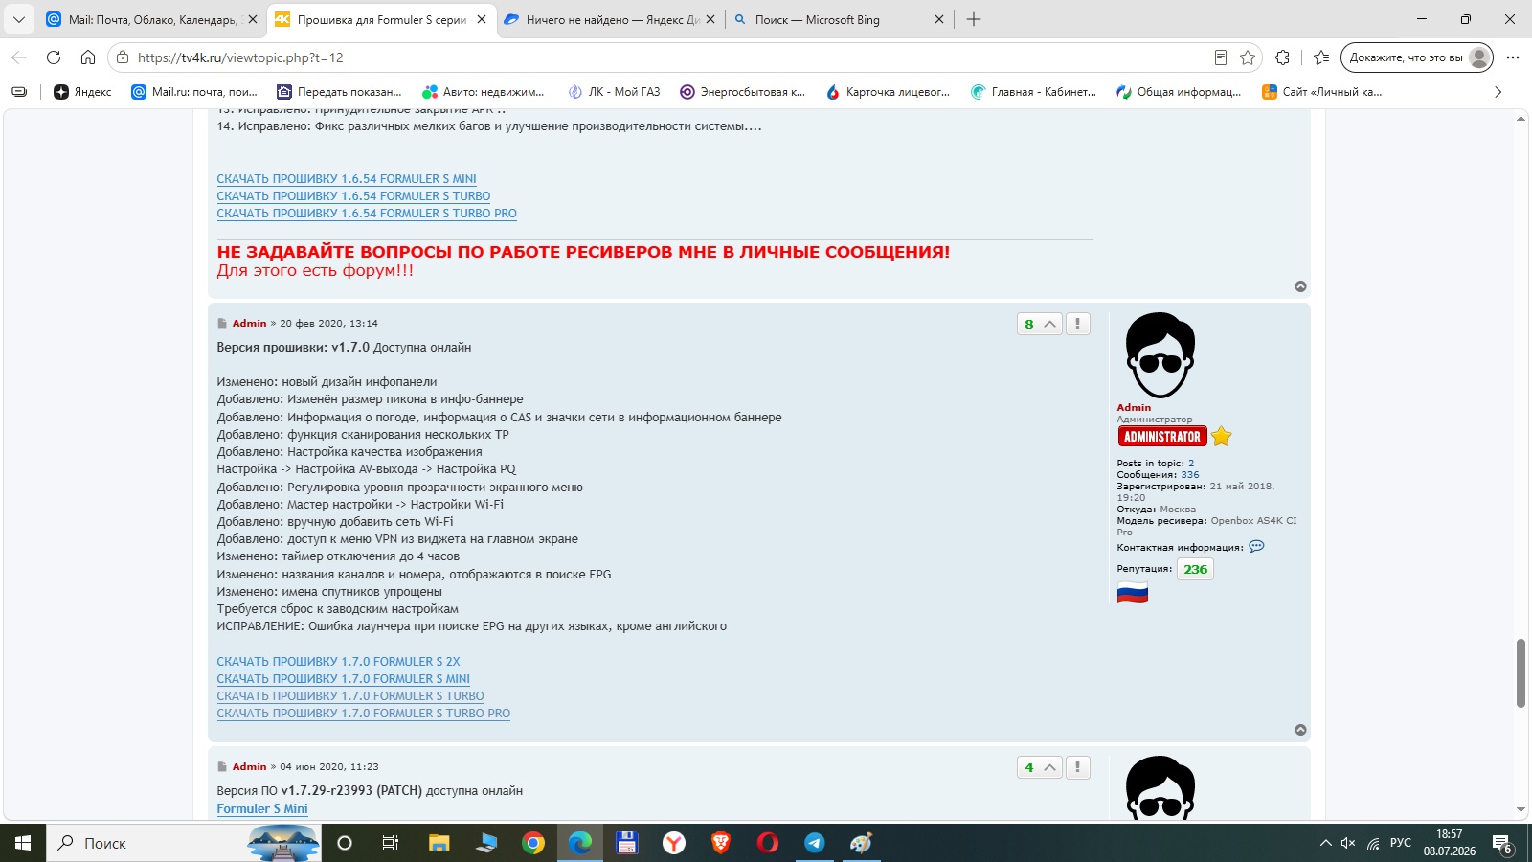Open browser settings three-dots menu
Viewport: 1532px width, 862px height.
click(x=1513, y=57)
